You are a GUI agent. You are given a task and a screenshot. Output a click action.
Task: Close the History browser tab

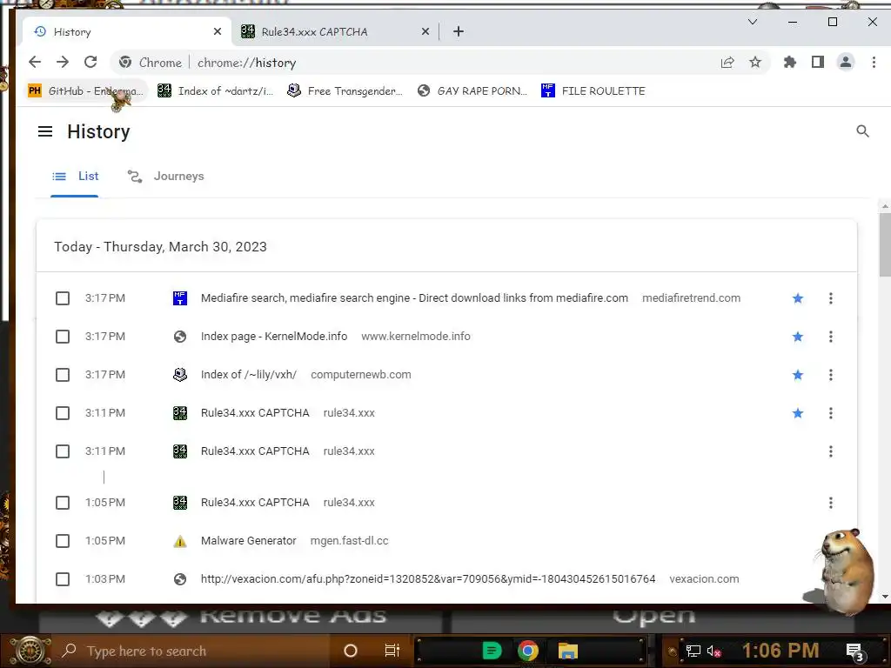(x=217, y=32)
